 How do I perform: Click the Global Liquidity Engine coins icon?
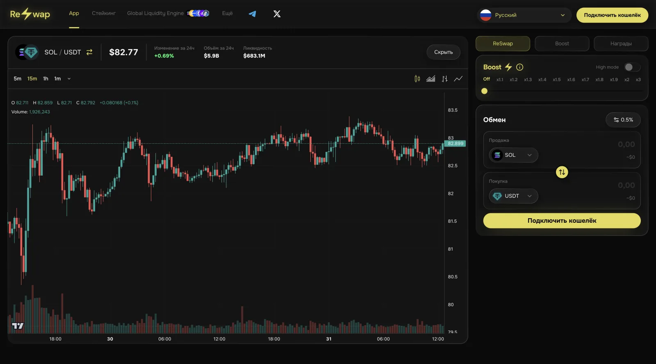coord(198,14)
